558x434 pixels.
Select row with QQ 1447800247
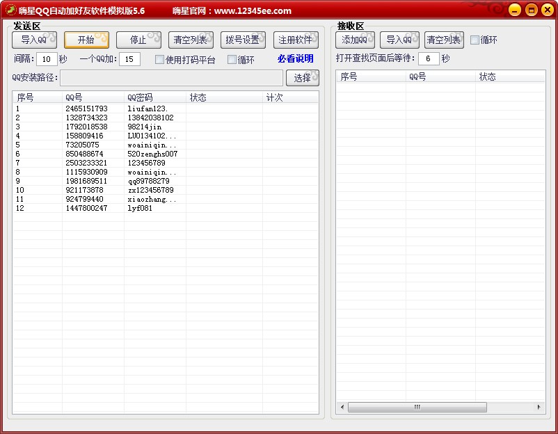(166, 208)
